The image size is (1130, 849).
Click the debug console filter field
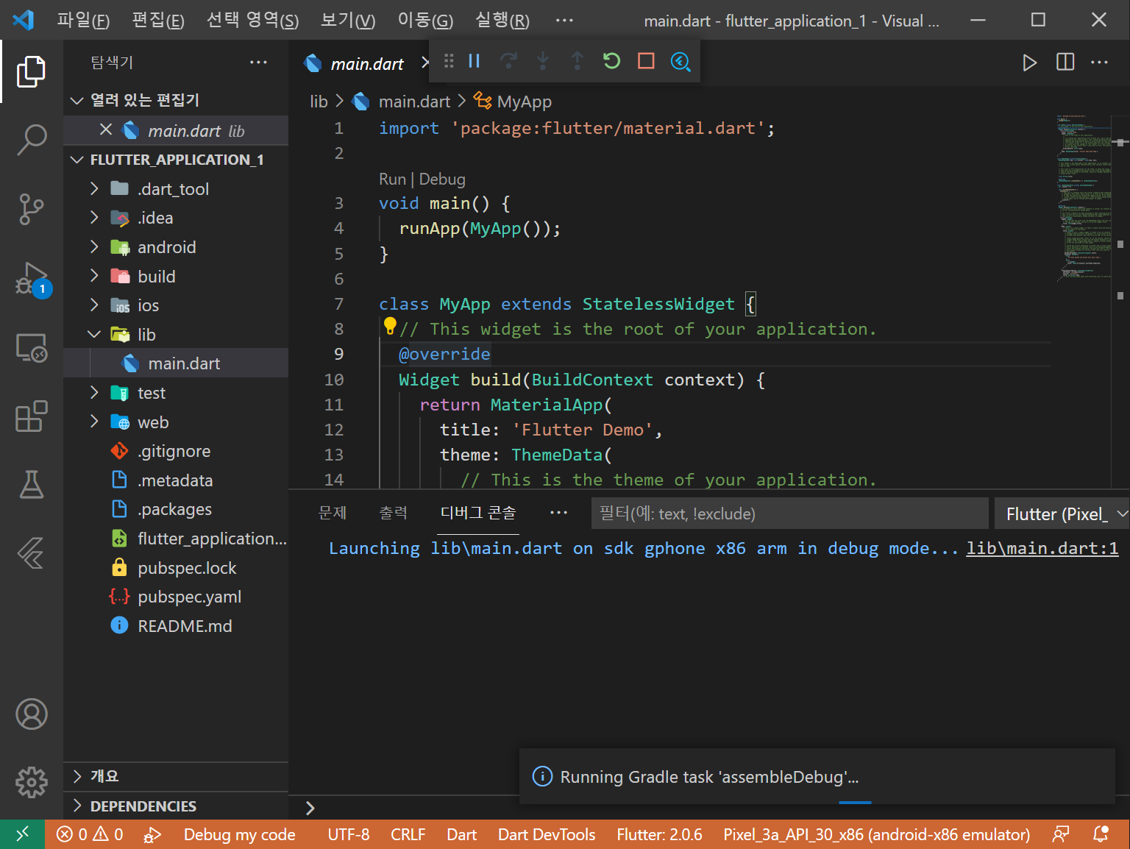[x=789, y=514]
